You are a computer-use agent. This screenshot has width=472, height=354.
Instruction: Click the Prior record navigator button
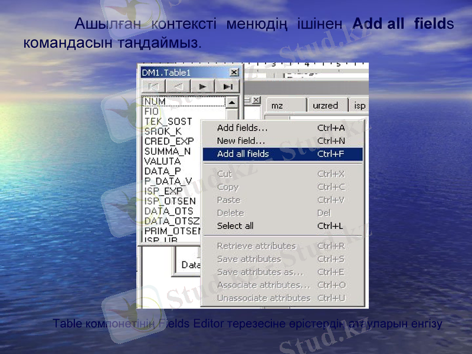pyautogui.click(x=178, y=87)
